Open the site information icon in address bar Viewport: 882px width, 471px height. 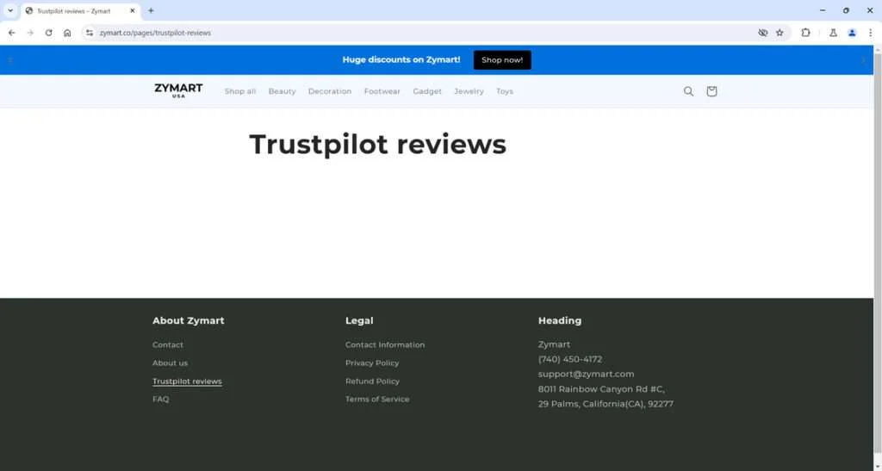click(x=90, y=34)
